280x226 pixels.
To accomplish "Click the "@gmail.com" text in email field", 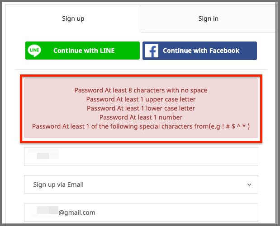I will click(77, 212).
